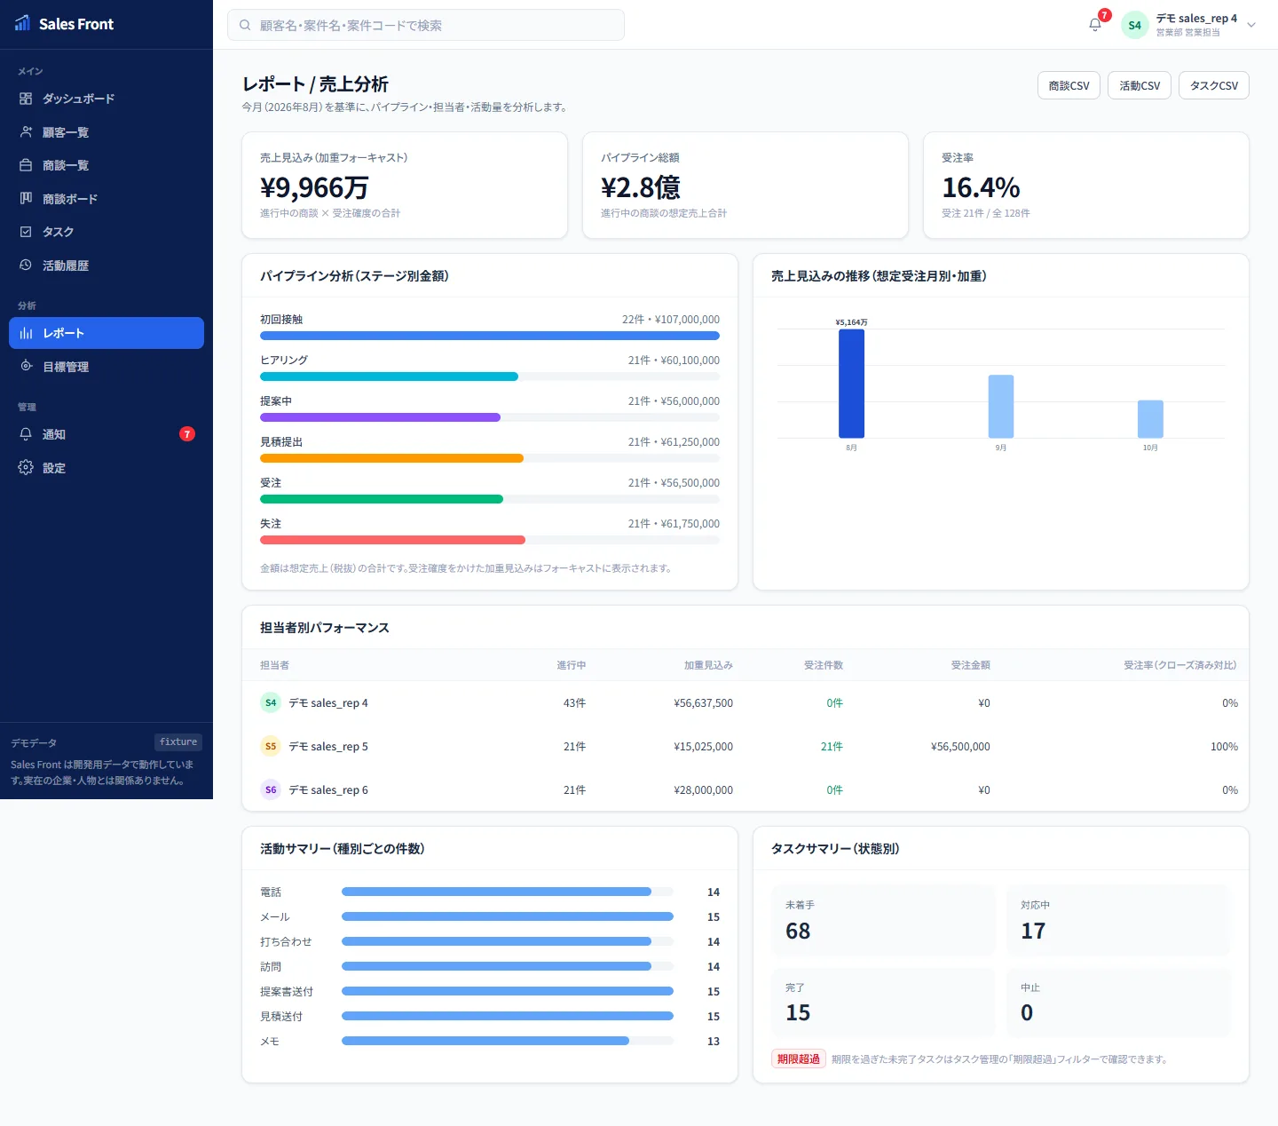Open ダッシュボード from the sidebar menu
The width and height of the screenshot is (1278, 1126).
coord(106,99)
